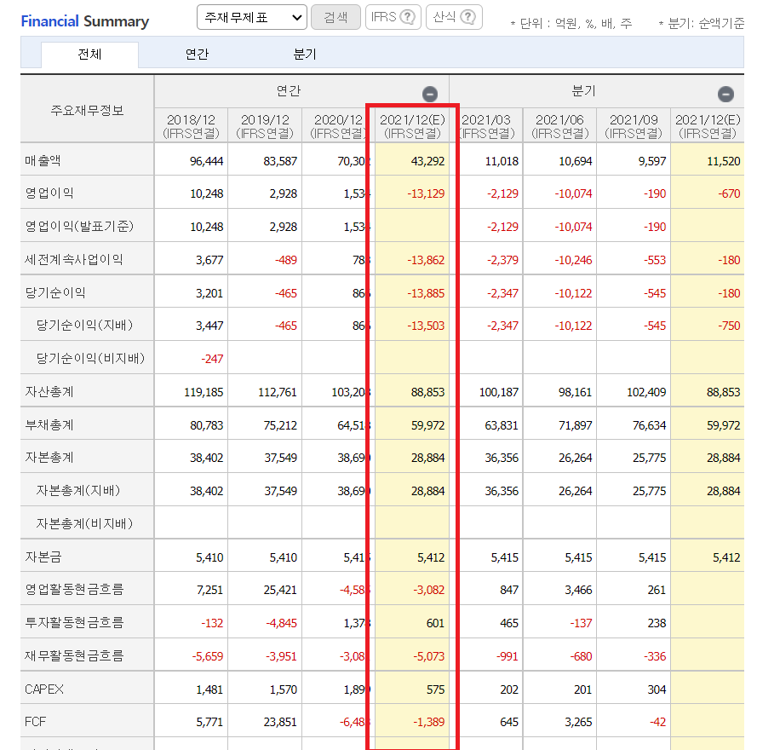Click the 자본총계 row label
The image size is (757, 750).
click(x=49, y=457)
